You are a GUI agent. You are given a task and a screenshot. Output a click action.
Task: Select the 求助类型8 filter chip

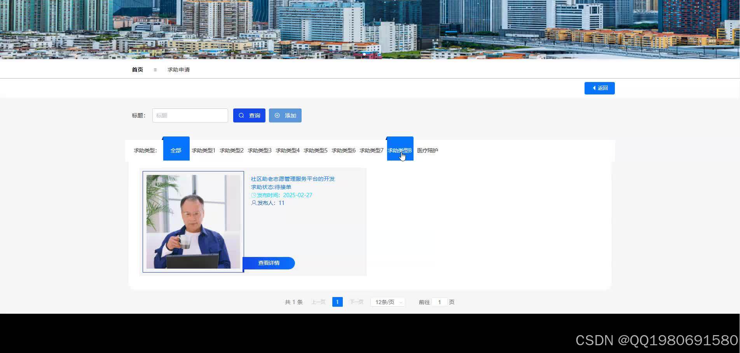[400, 150]
